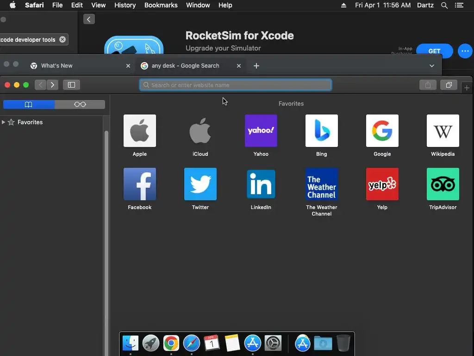Screen dimensions: 474x356
Task: Open Google Chrome from the Dock
Action: (171, 343)
